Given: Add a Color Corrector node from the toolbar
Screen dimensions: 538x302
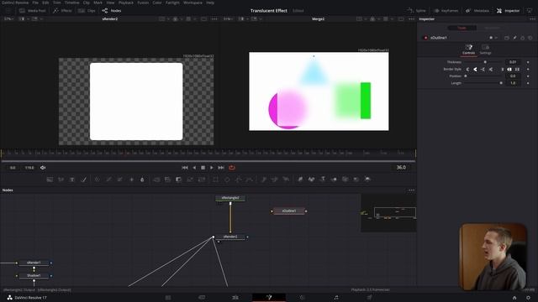Looking at the screenshot, I should pos(98,180).
